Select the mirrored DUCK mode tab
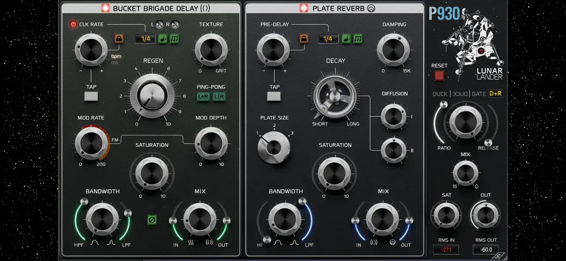The height and width of the screenshot is (261, 566). [x=460, y=94]
